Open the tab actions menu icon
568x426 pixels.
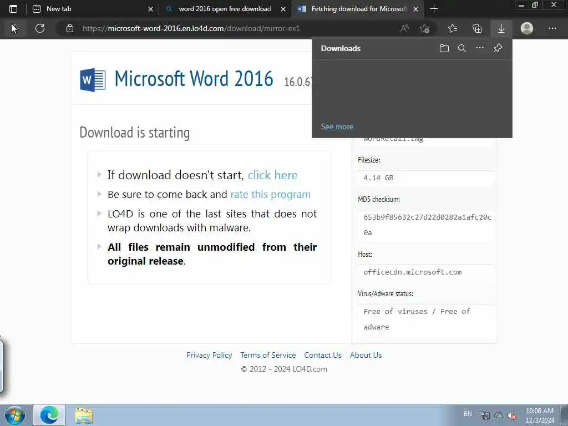point(13,9)
